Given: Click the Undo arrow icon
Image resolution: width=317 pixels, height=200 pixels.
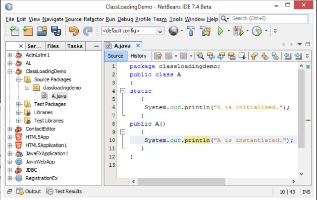Looking at the screenshot, I should (74, 31).
